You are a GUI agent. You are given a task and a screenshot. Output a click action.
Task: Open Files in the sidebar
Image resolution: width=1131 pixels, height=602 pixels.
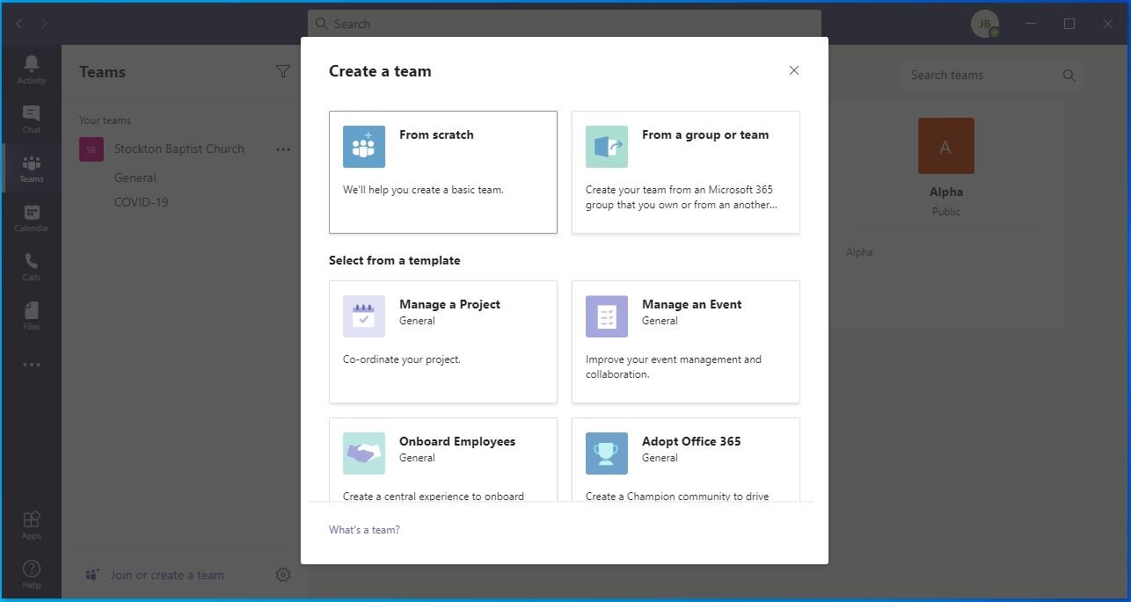click(x=31, y=316)
